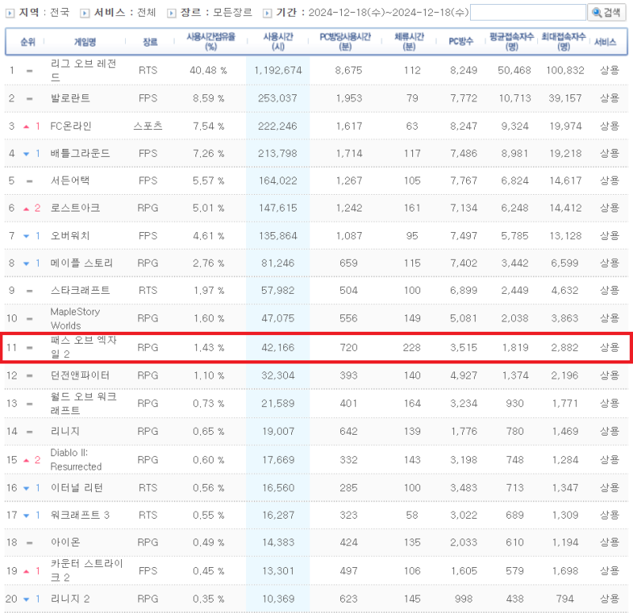Screen dimensions: 633x613
Task: Sort by 체류시간(분) column header
Action: tap(409, 42)
